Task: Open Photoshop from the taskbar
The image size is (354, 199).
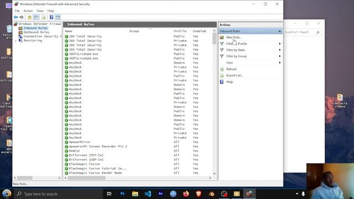Action: point(122,194)
